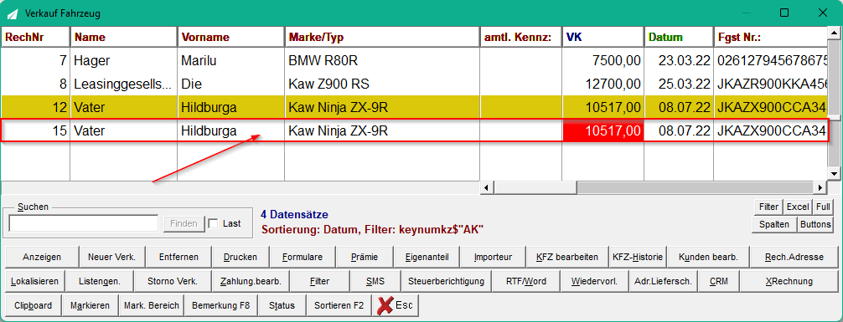843x322 pixels.
Task: Open KFZ bearbeiten
Action: point(567,257)
